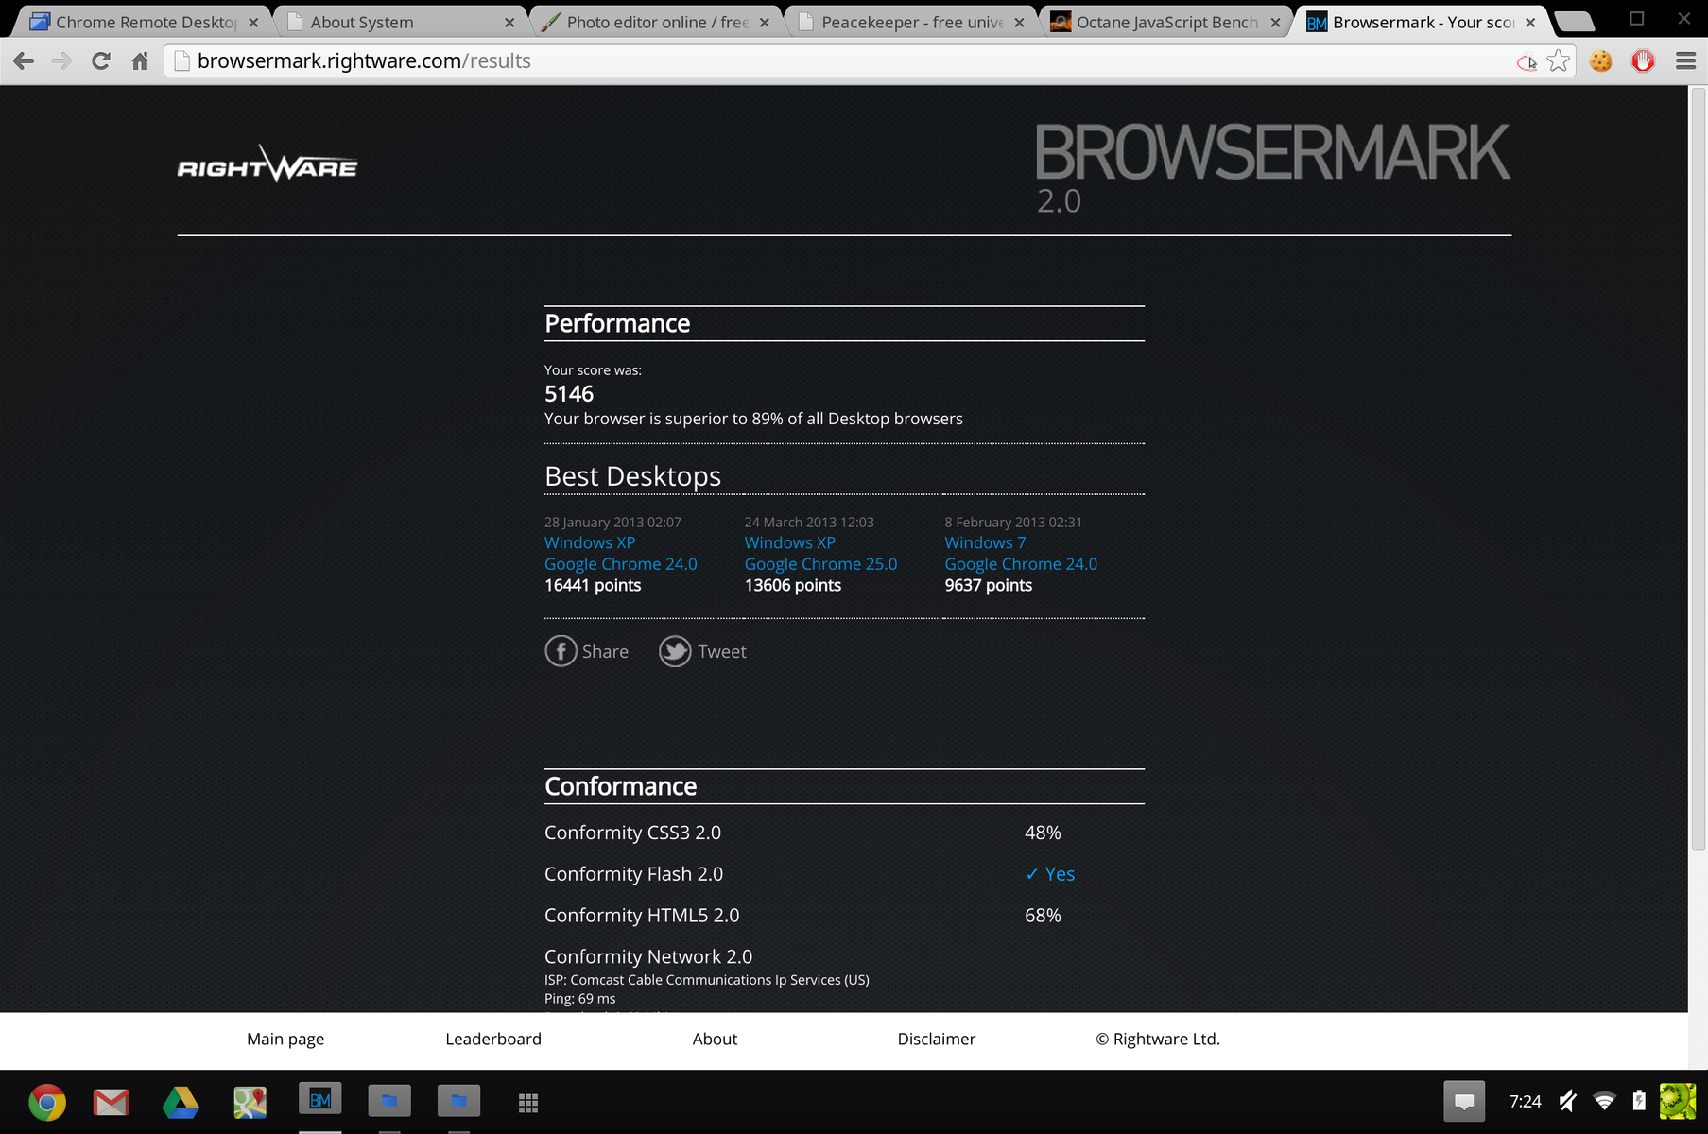Viewport: 1708px width, 1134px height.
Task: Open a new tab
Action: pyautogui.click(x=1574, y=22)
